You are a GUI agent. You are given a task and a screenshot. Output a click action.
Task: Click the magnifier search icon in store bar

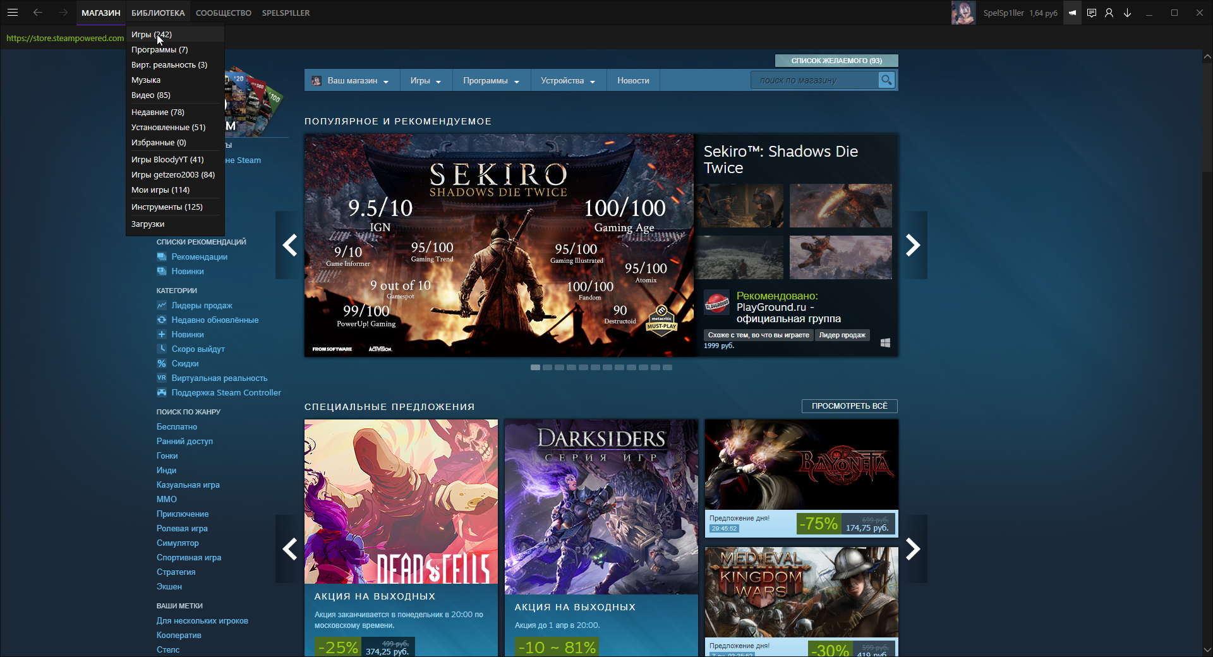886,80
